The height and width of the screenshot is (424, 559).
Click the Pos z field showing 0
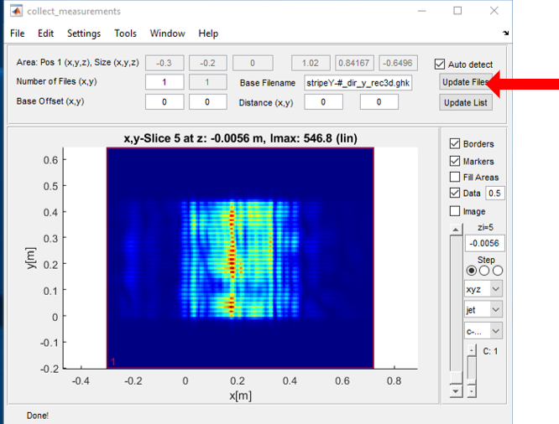pos(253,63)
